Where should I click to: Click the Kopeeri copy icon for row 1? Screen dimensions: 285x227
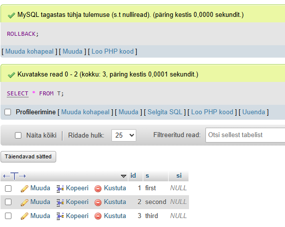pos(60,189)
